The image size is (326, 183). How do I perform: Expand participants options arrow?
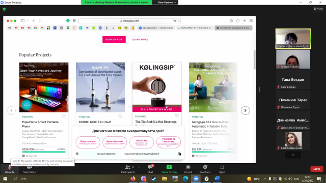139,167
